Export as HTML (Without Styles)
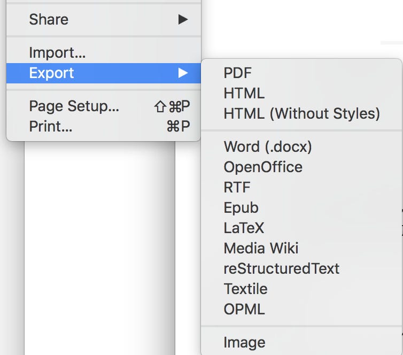The width and height of the screenshot is (403, 355). [x=301, y=113]
